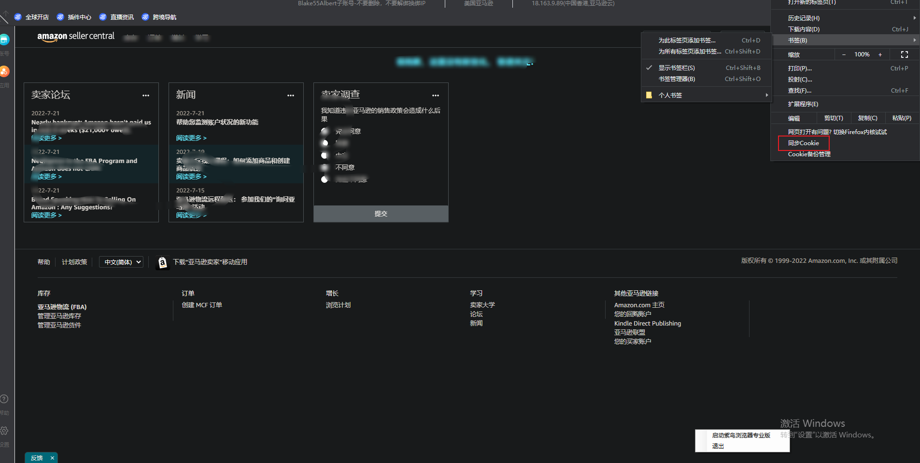This screenshot has width=920, height=463.
Task: Open the three-dot menu on 卖家调查 card
Action: [436, 95]
